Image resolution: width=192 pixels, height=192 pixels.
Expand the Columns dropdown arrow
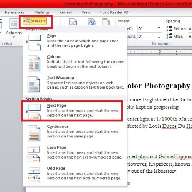click(x=14, y=37)
